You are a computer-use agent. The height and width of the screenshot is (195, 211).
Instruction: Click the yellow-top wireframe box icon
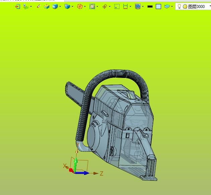[47, 6]
